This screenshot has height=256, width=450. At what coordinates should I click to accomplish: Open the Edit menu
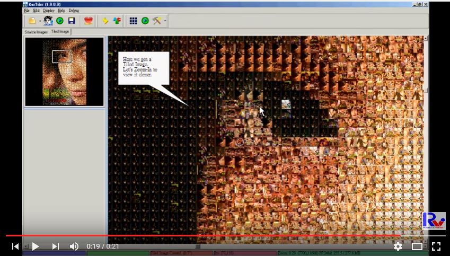pos(36,10)
